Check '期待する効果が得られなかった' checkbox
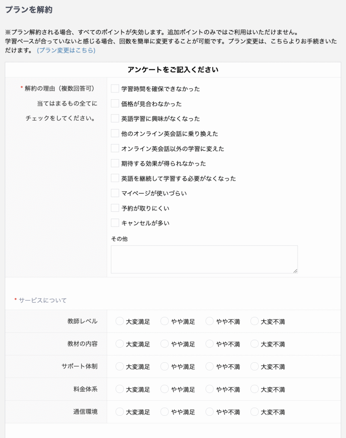Image resolution: width=346 pixels, height=438 pixels. tap(115, 163)
